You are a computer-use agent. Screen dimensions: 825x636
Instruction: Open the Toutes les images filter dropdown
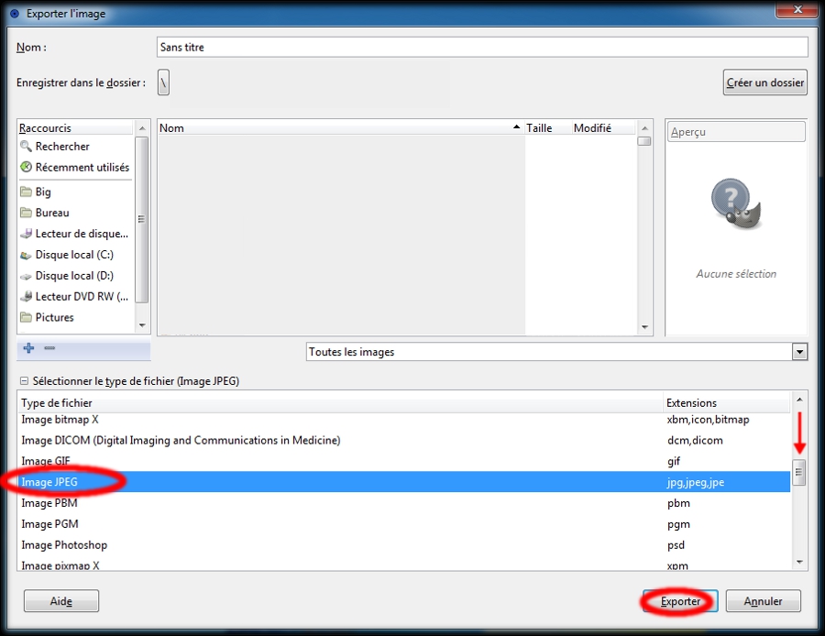tap(556, 352)
